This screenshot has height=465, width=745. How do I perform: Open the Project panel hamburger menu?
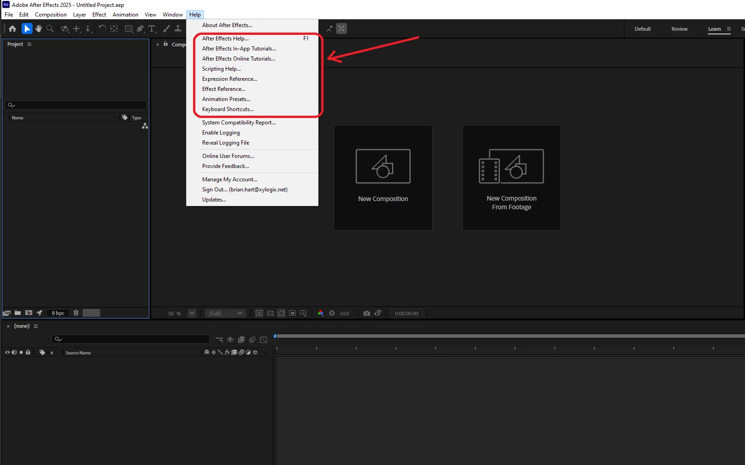point(29,44)
